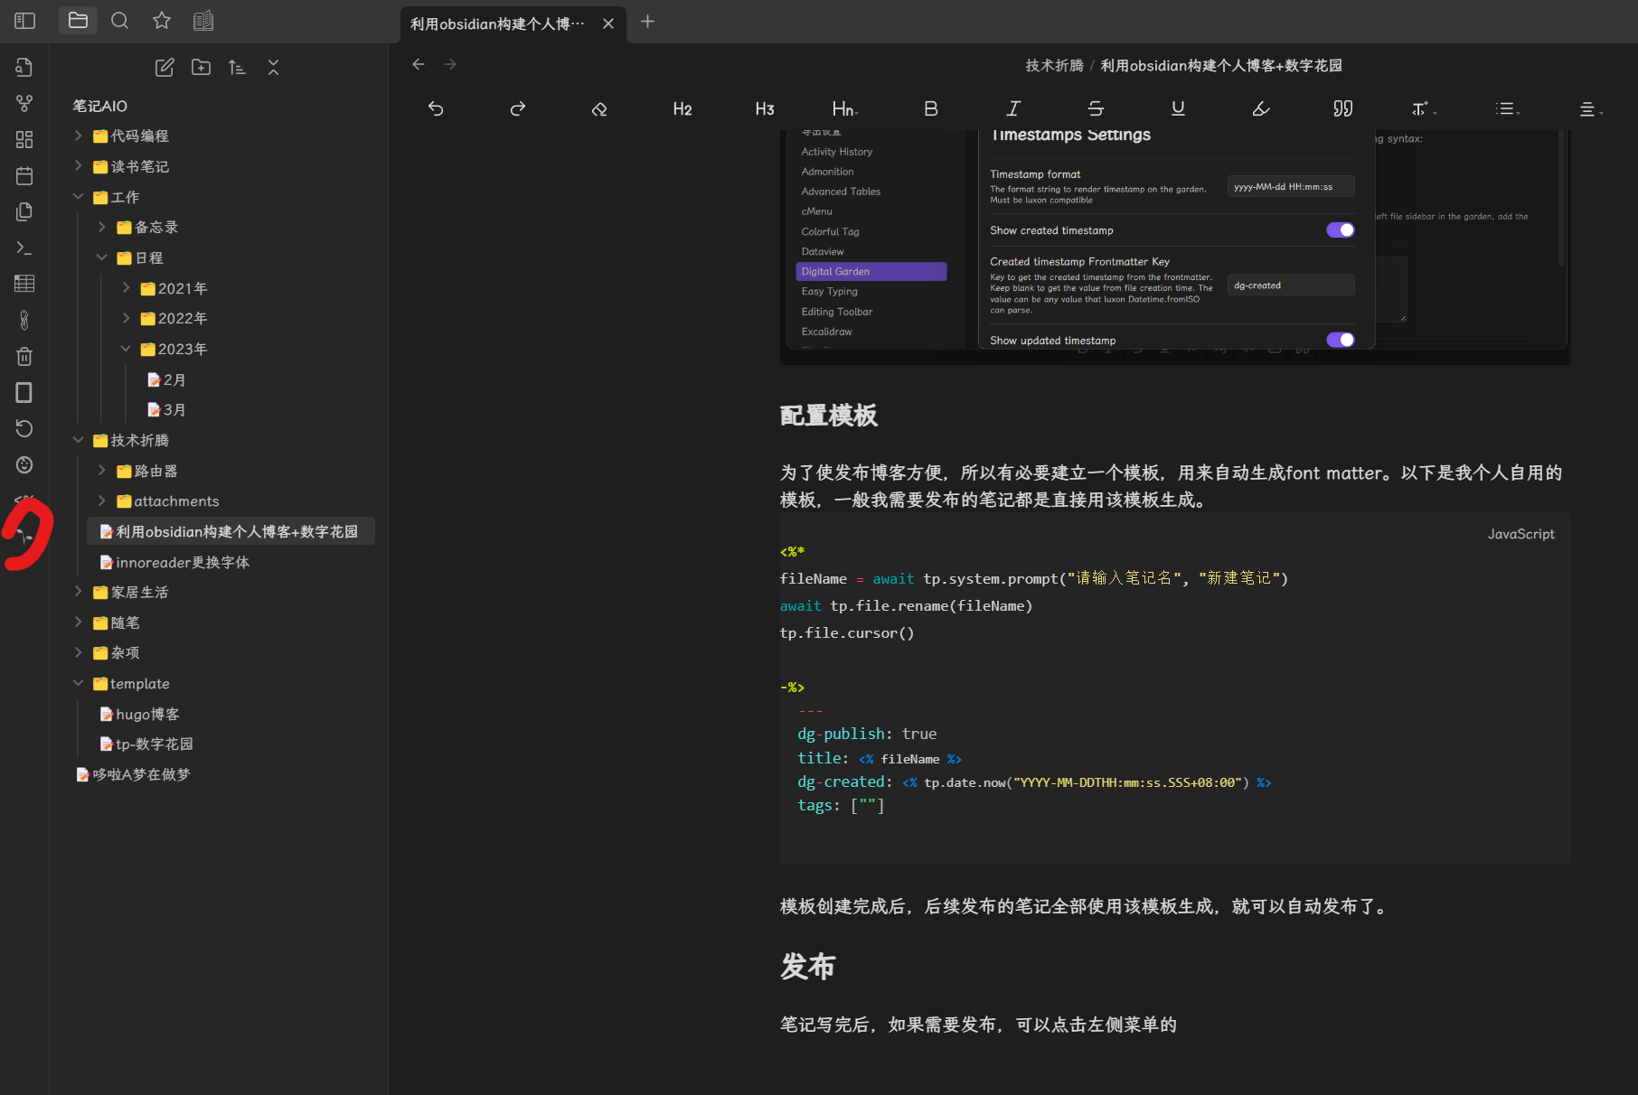Change the file explorer sort order

[237, 67]
